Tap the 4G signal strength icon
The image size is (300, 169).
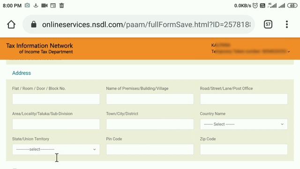click(x=272, y=5)
